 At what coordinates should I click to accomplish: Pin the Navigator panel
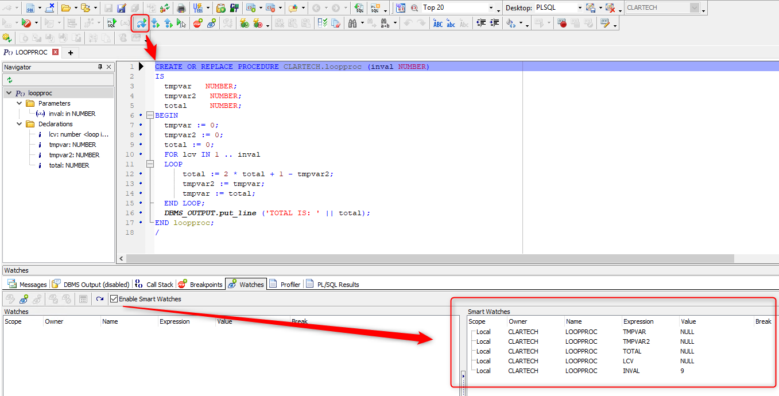[100, 67]
